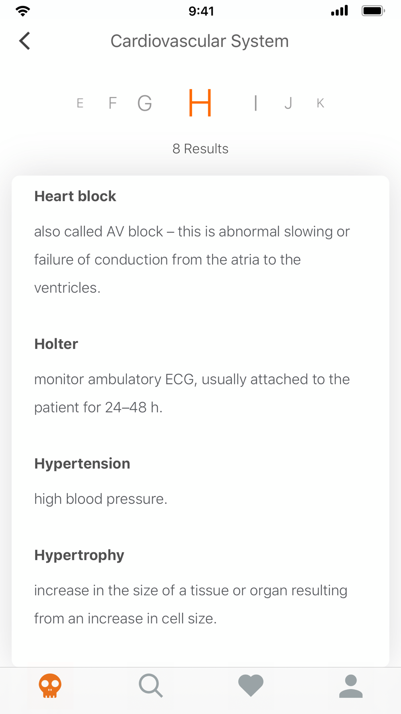Tap the battery status icon
Viewport: 401px width, 714px height.
tap(373, 11)
